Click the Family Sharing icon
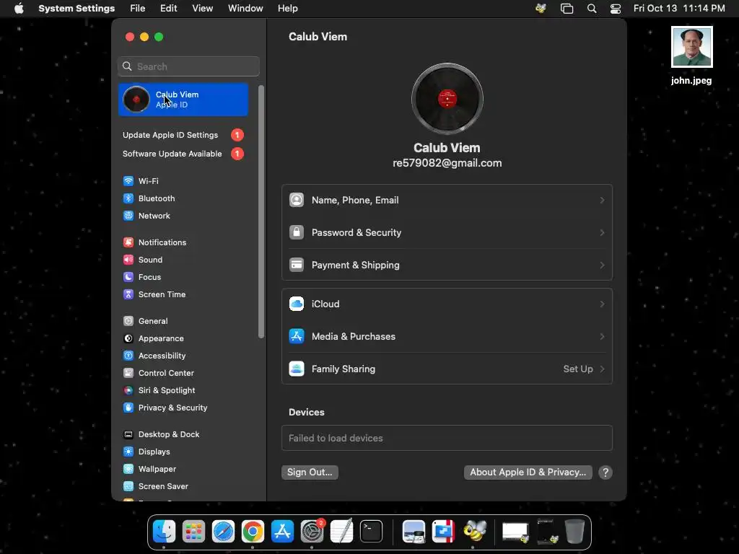 pos(297,369)
